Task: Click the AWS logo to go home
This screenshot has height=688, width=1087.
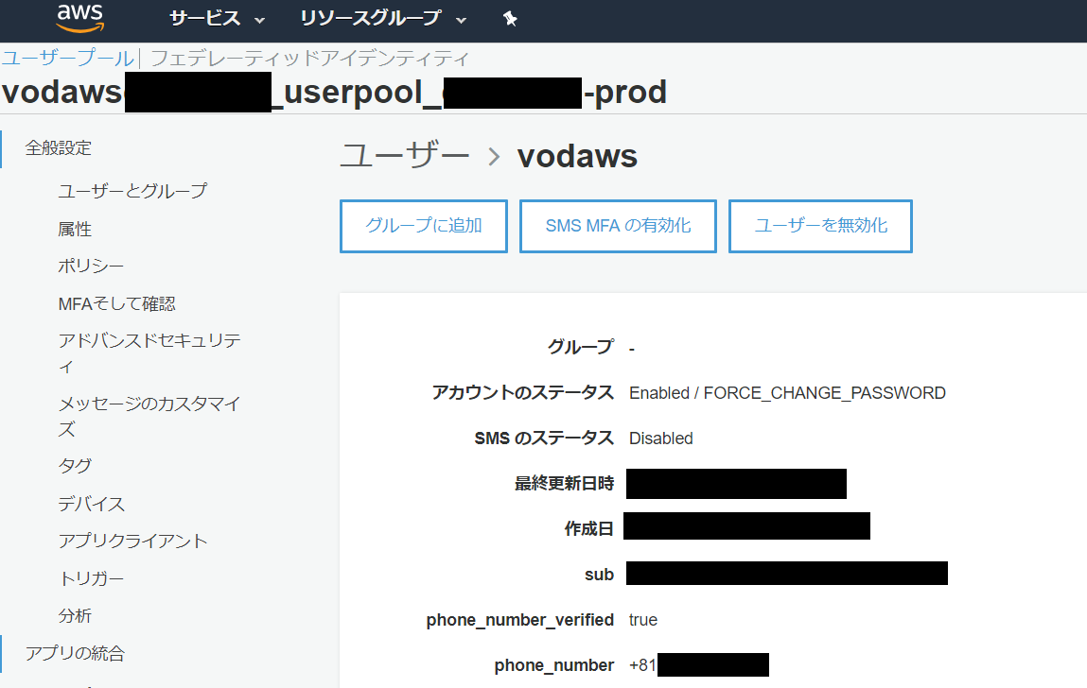Action: (x=80, y=18)
